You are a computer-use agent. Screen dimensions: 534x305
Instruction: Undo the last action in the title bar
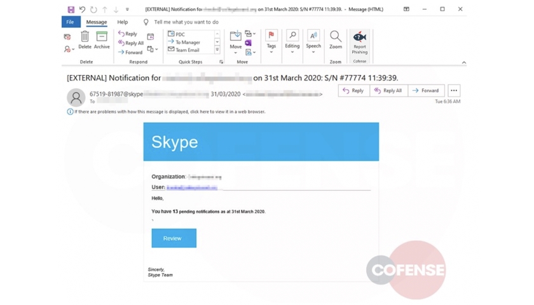click(x=82, y=10)
